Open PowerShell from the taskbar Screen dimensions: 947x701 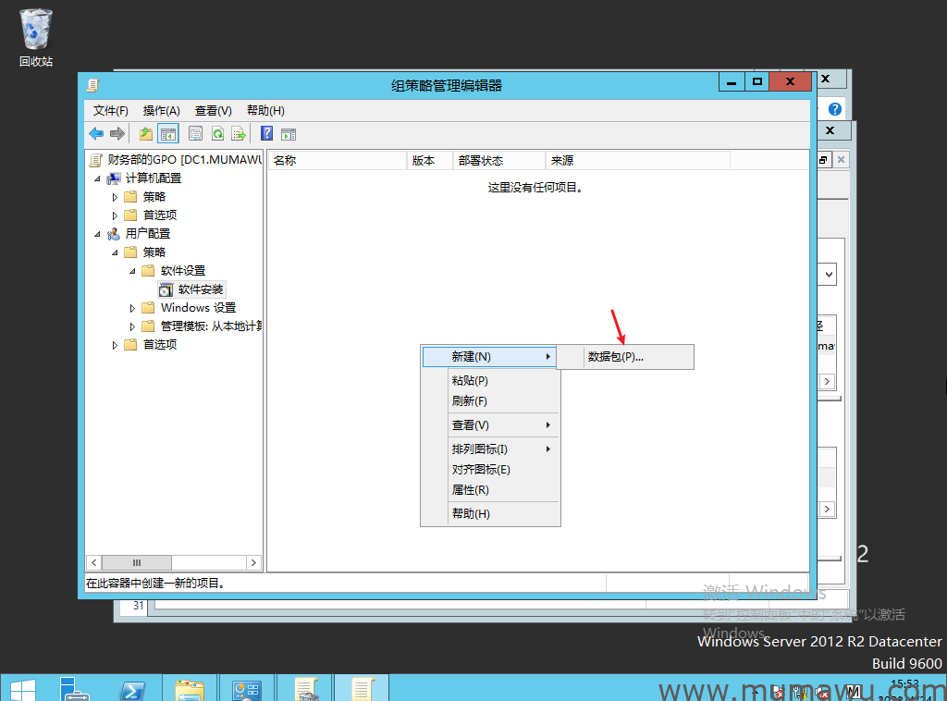pos(132,690)
